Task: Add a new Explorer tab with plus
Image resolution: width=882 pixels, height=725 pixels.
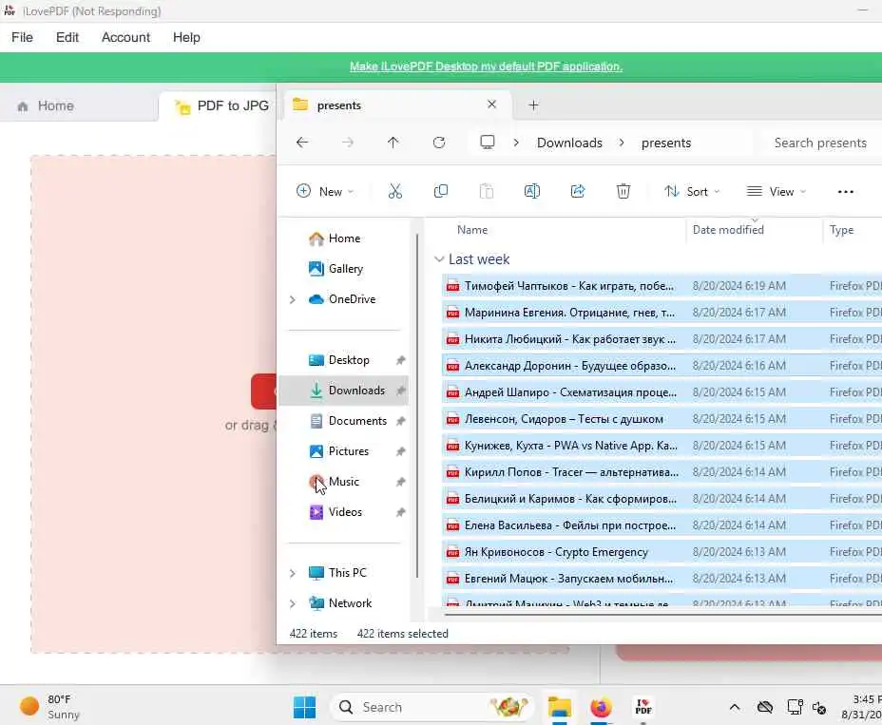Action: [x=534, y=105]
